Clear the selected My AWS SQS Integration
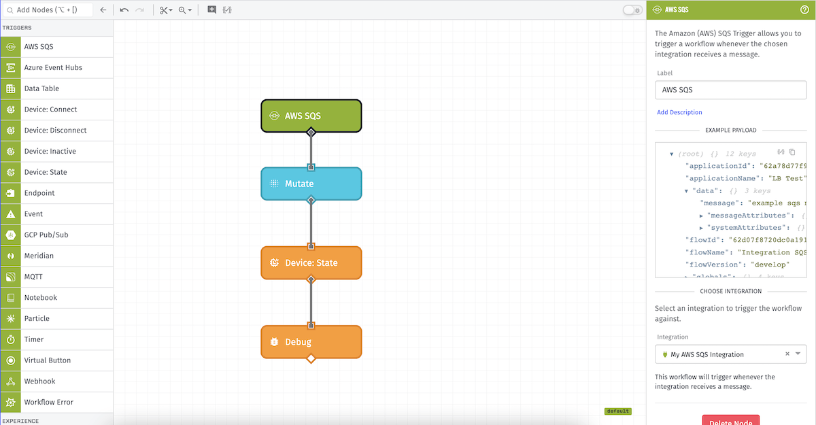 787,354
